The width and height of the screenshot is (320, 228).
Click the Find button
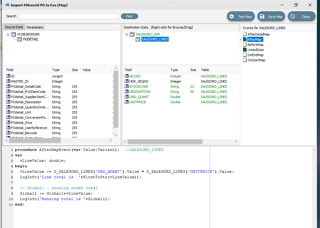[129, 16]
